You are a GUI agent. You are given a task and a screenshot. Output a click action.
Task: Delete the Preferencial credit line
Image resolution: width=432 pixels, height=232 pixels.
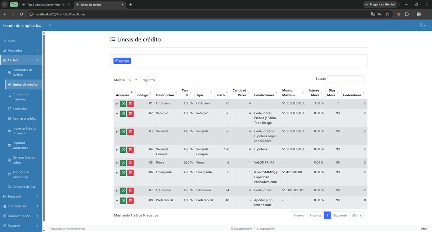coord(130,200)
